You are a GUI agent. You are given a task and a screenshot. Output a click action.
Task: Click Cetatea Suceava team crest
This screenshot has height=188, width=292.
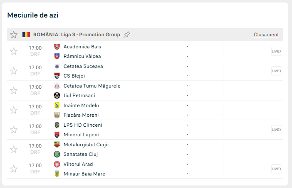[x=57, y=66]
